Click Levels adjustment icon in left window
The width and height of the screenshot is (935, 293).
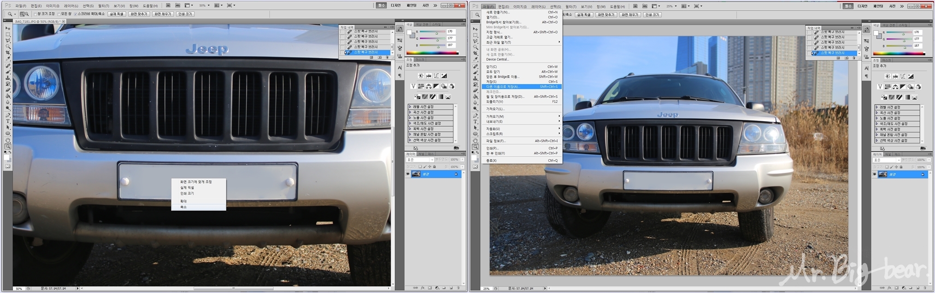[x=429, y=76]
